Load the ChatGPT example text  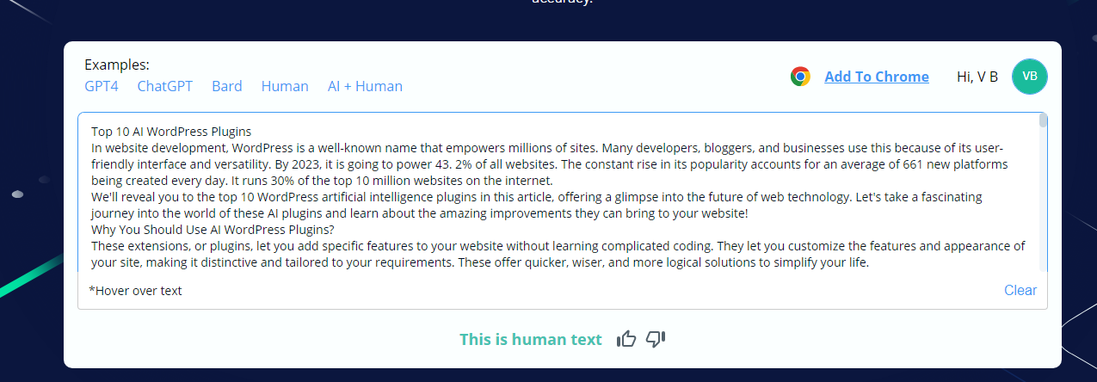(x=165, y=86)
